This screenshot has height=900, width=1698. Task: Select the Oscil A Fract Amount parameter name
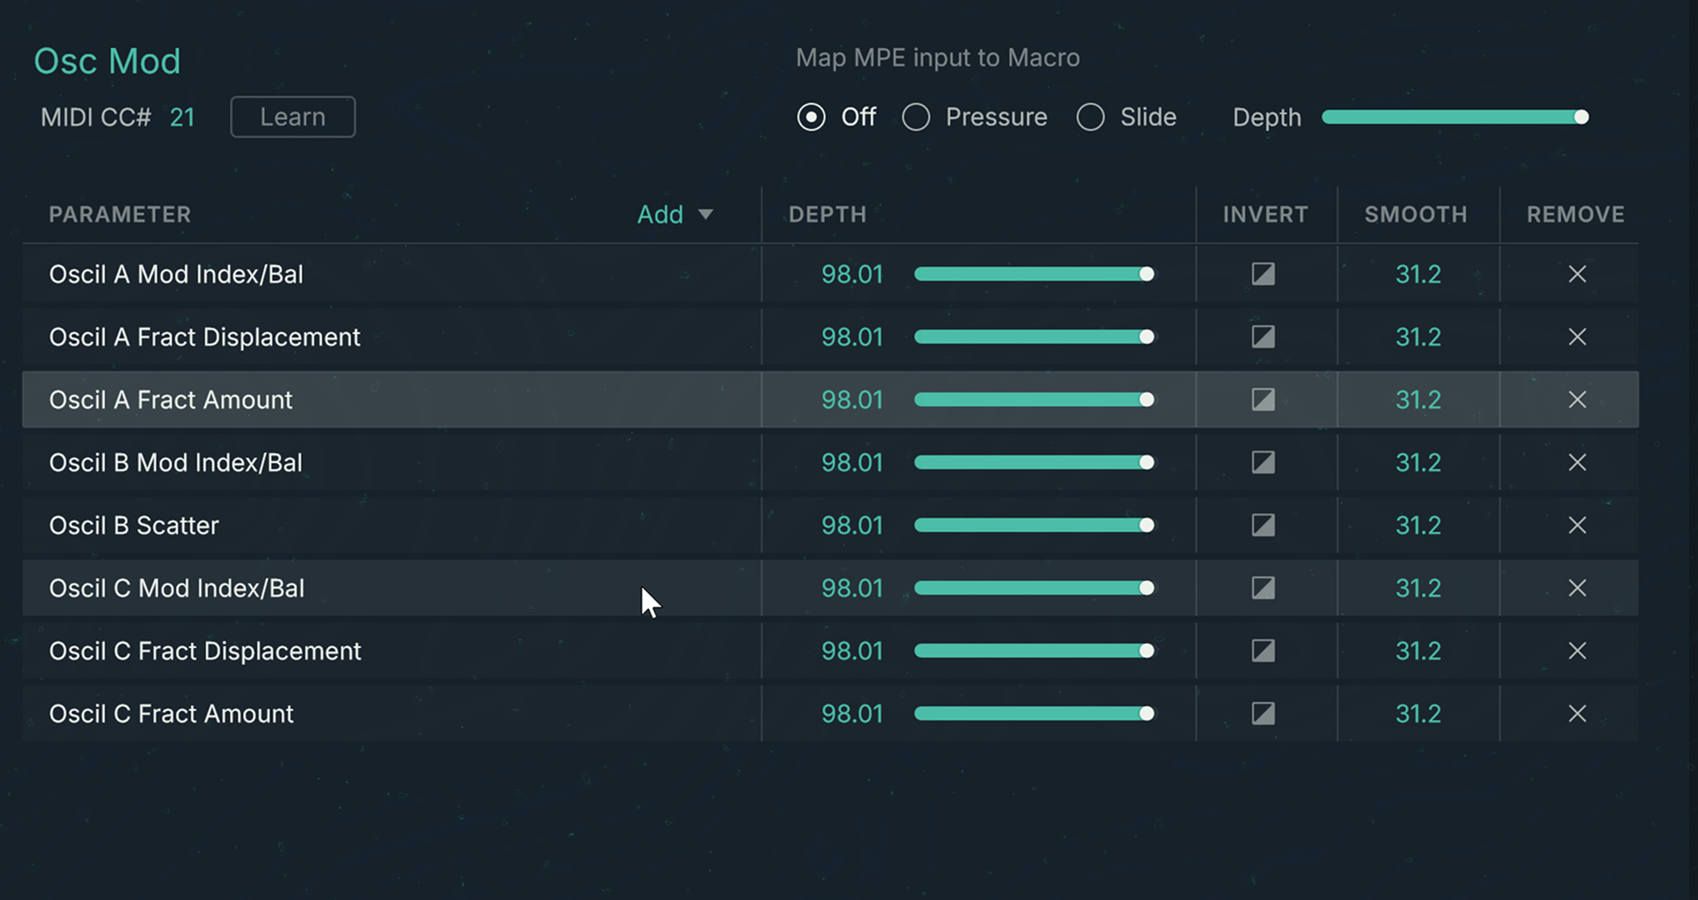pos(171,399)
